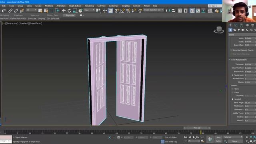Open Key Filters button

[235, 141]
